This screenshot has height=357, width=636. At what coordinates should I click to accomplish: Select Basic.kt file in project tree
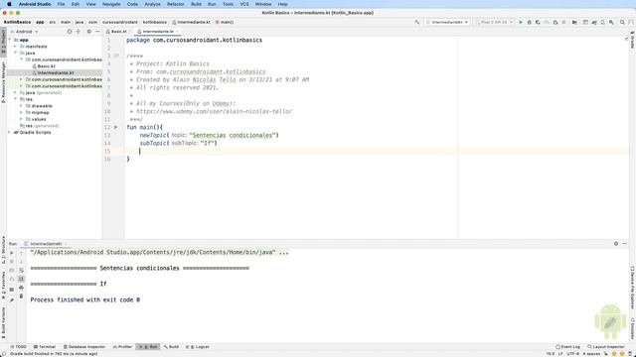[x=47, y=66]
